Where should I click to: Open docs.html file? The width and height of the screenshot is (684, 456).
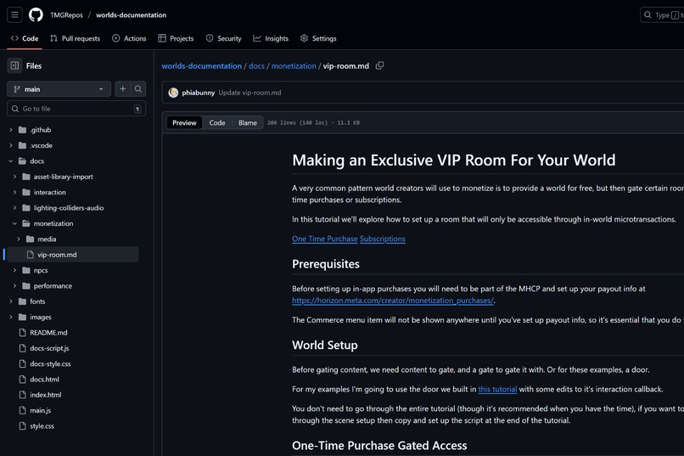pos(44,380)
